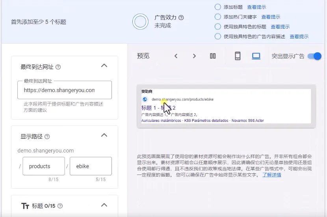Image resolution: width=327 pixels, height=217 pixels.
Task: Select the 添加热门关键字 checklist circle
Action: coord(218,17)
